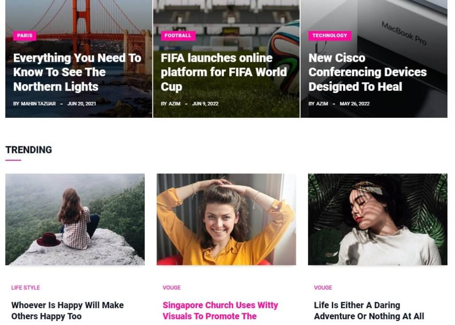
Task: Open thumbnail of woman among palm leaves
Action: point(378,219)
